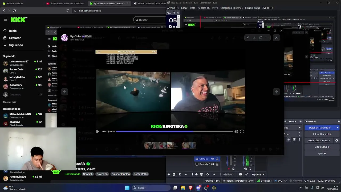Open OBS Paneles menu
341x192 pixels.
[204, 8]
